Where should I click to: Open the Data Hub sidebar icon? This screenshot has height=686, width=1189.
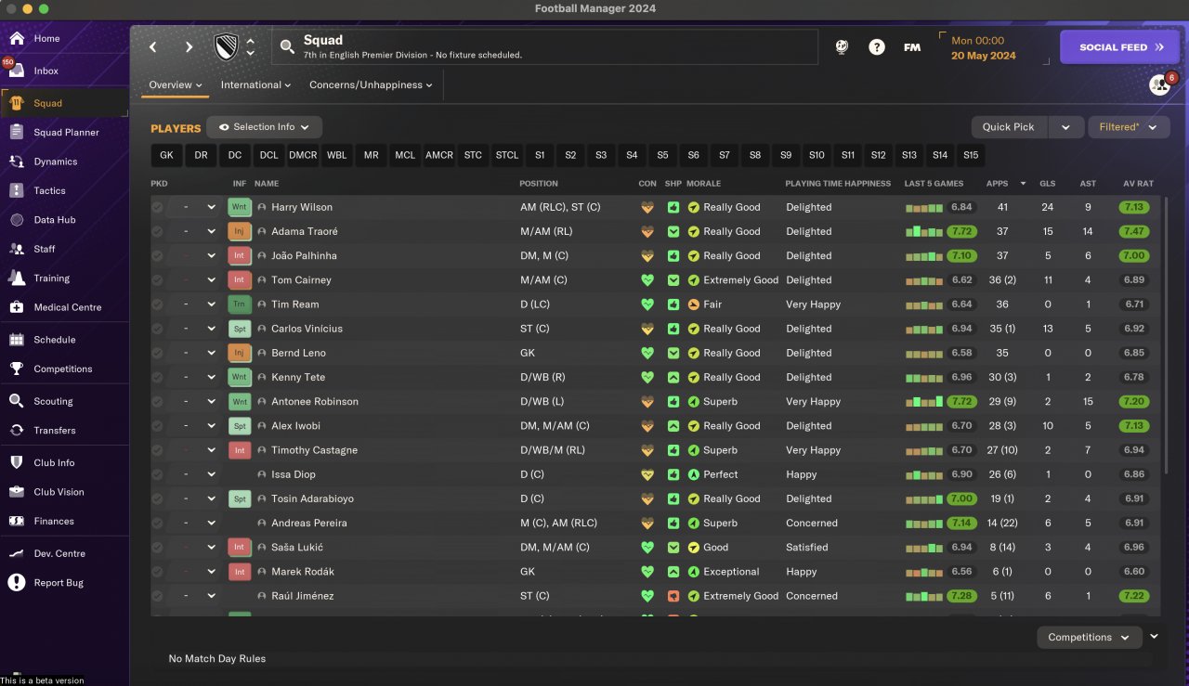pos(17,220)
